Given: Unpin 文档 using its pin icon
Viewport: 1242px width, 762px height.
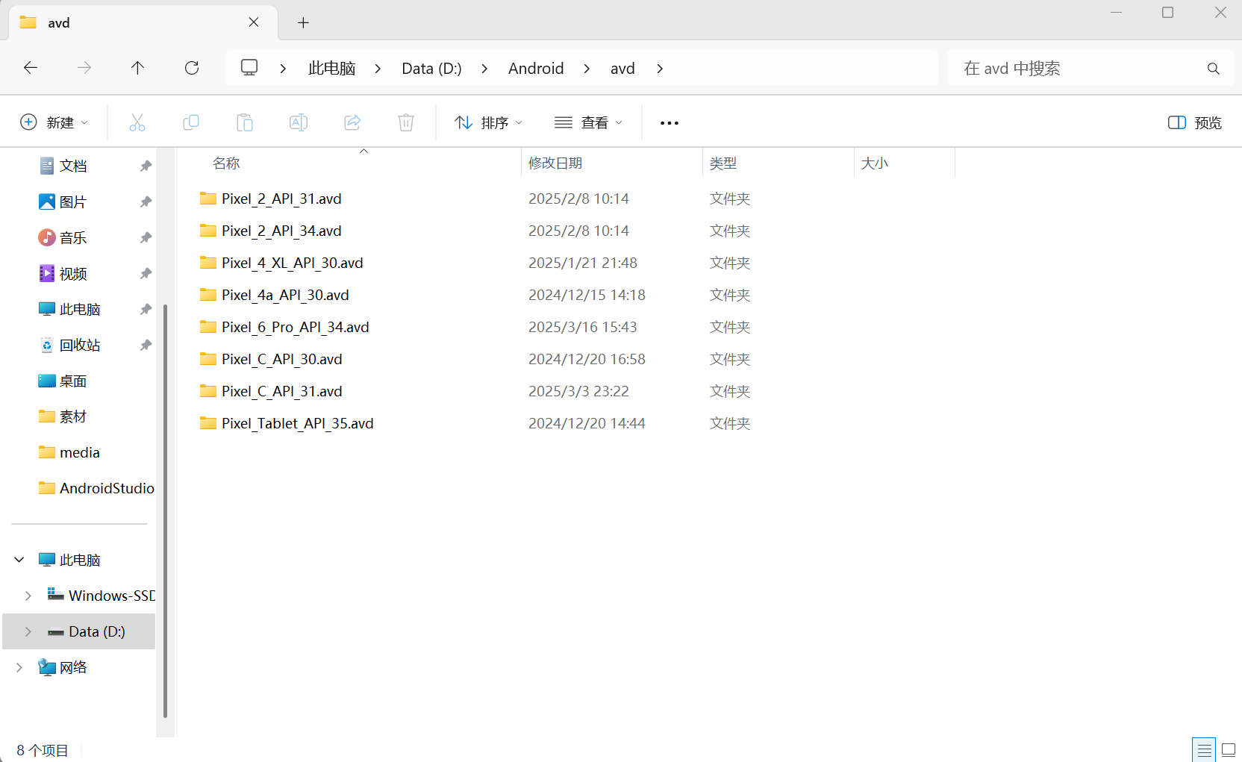Looking at the screenshot, I should tap(146, 166).
